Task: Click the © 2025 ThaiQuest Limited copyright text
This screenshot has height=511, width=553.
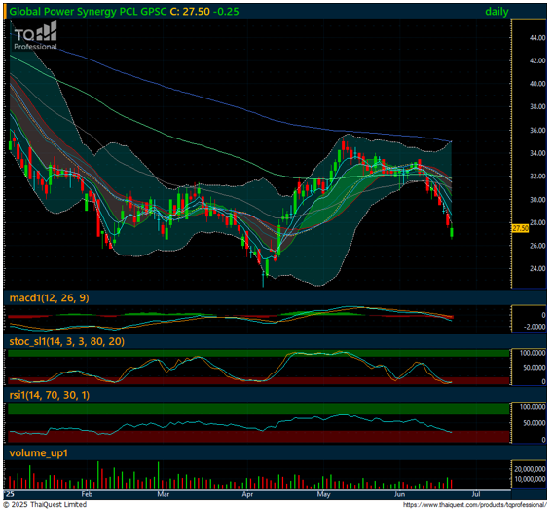Action: tap(45, 505)
